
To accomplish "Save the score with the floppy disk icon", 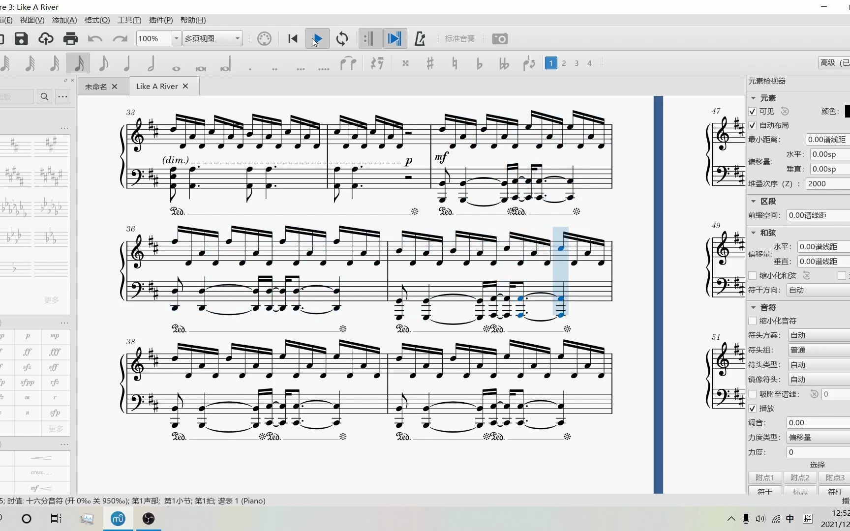I will point(21,38).
